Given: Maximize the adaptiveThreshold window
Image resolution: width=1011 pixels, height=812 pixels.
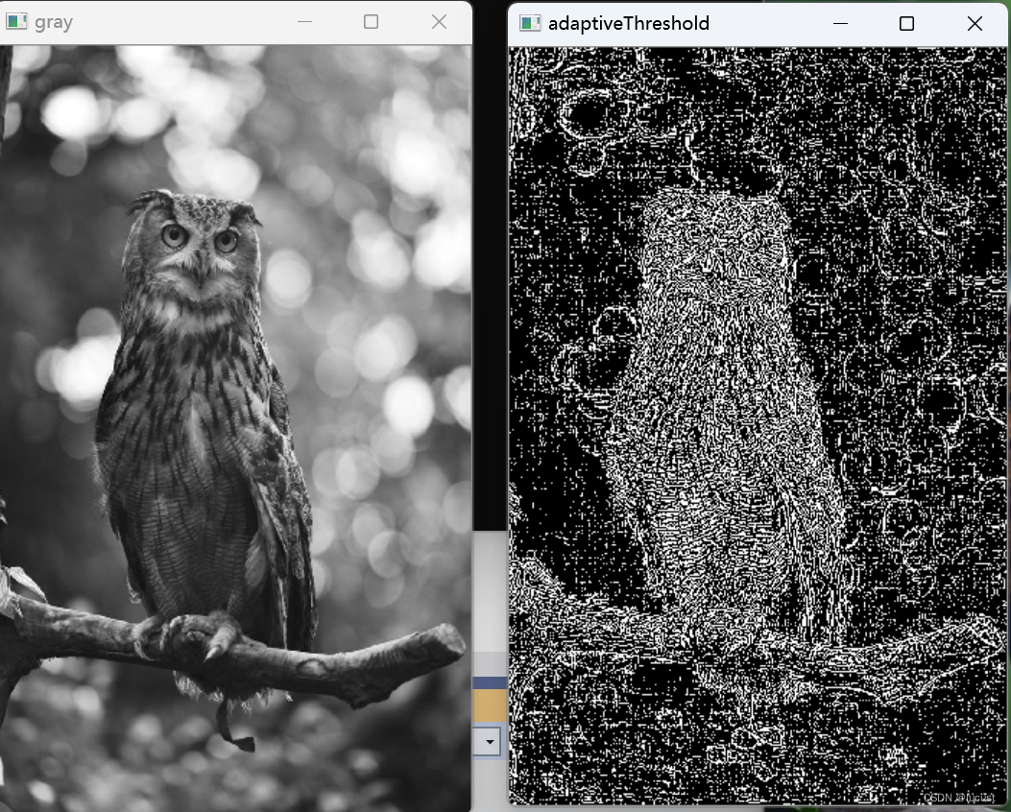Looking at the screenshot, I should click(x=906, y=24).
